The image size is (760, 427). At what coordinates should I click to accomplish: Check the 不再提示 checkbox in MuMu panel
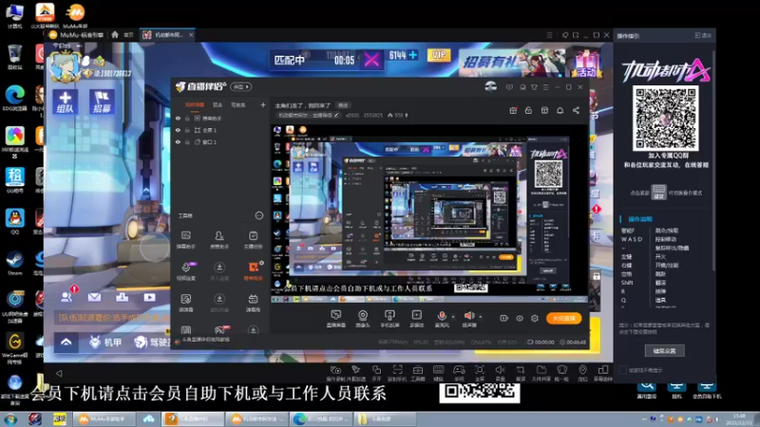[x=623, y=370]
